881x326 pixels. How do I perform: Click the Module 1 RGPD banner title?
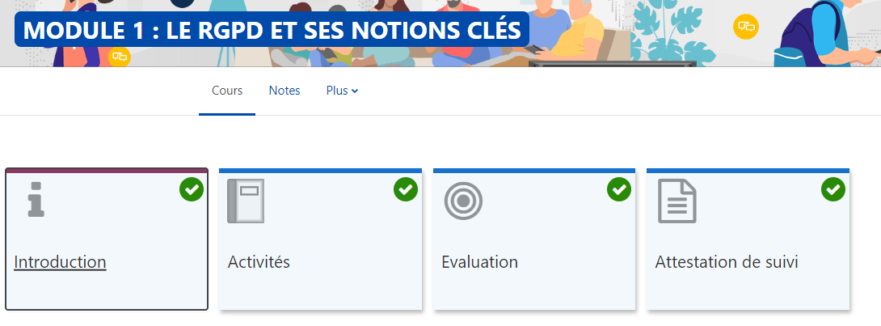point(272,30)
